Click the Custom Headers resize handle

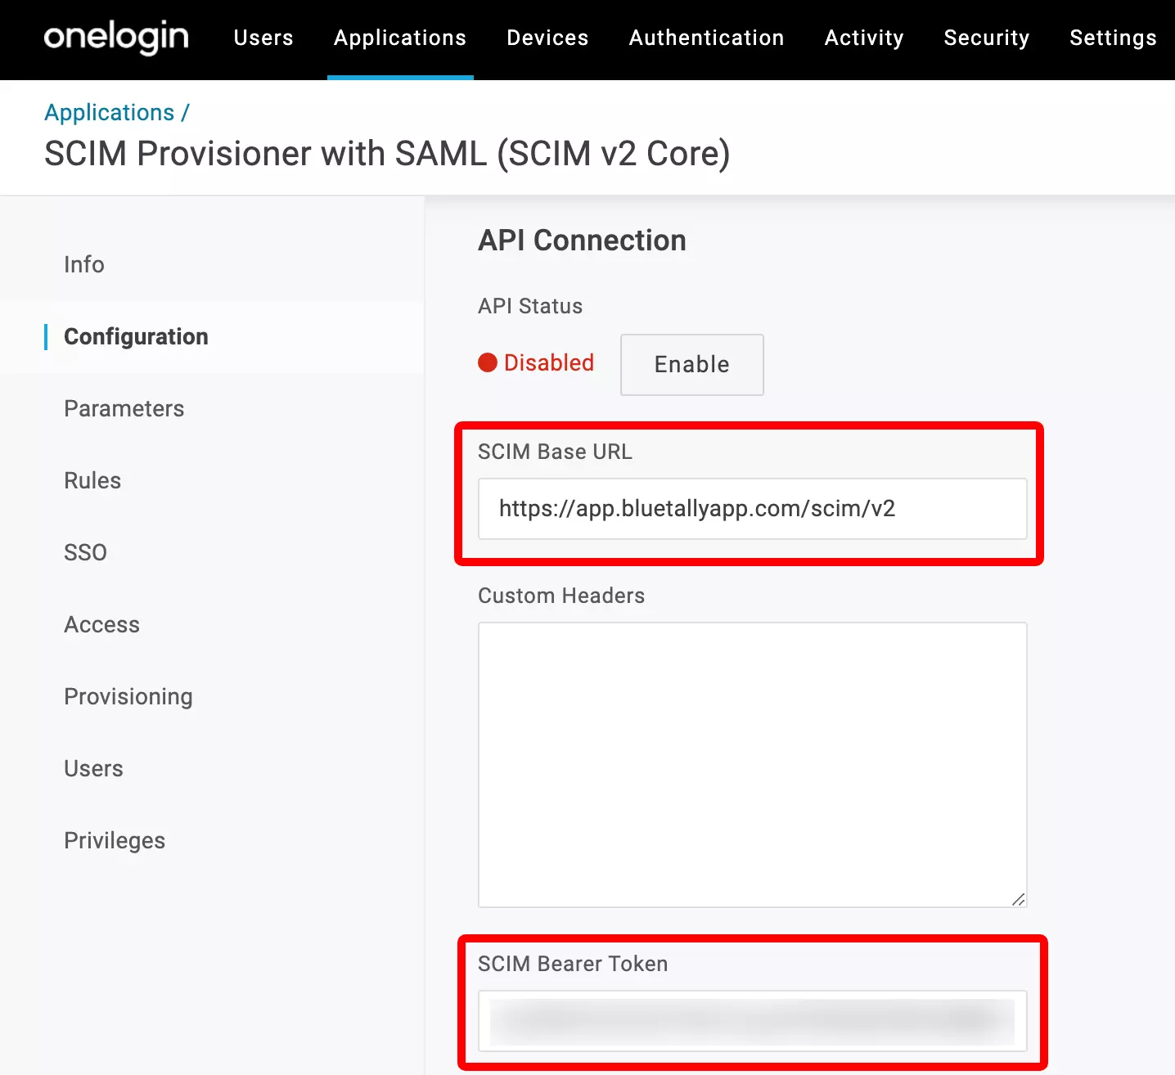pos(1018,899)
